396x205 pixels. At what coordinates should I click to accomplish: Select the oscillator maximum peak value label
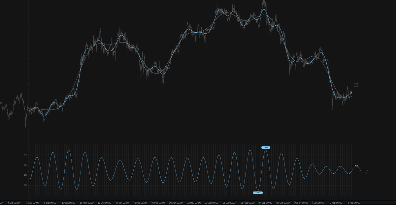(x=266, y=148)
